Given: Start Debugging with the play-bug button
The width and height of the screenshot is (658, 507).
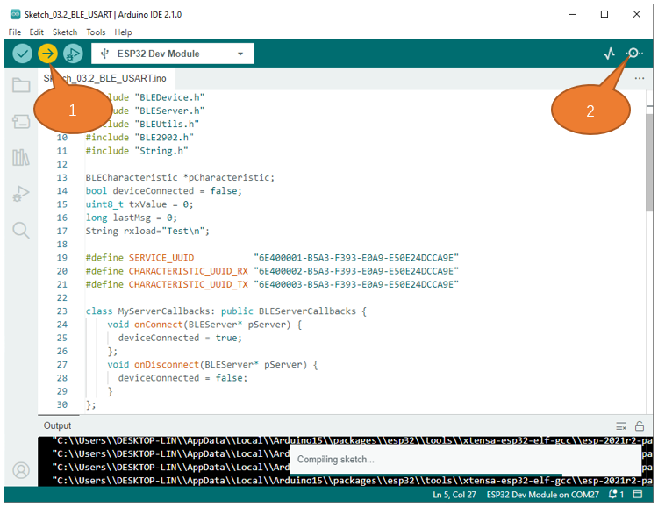Looking at the screenshot, I should (x=73, y=54).
